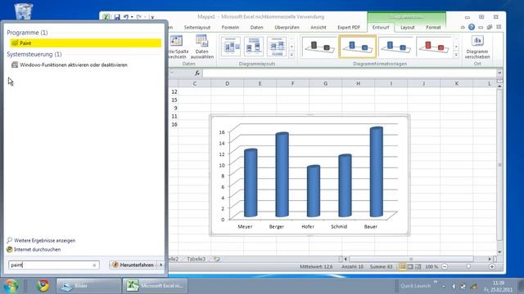
Task: Click Save icon in Excel quick access
Action: [x=117, y=16]
